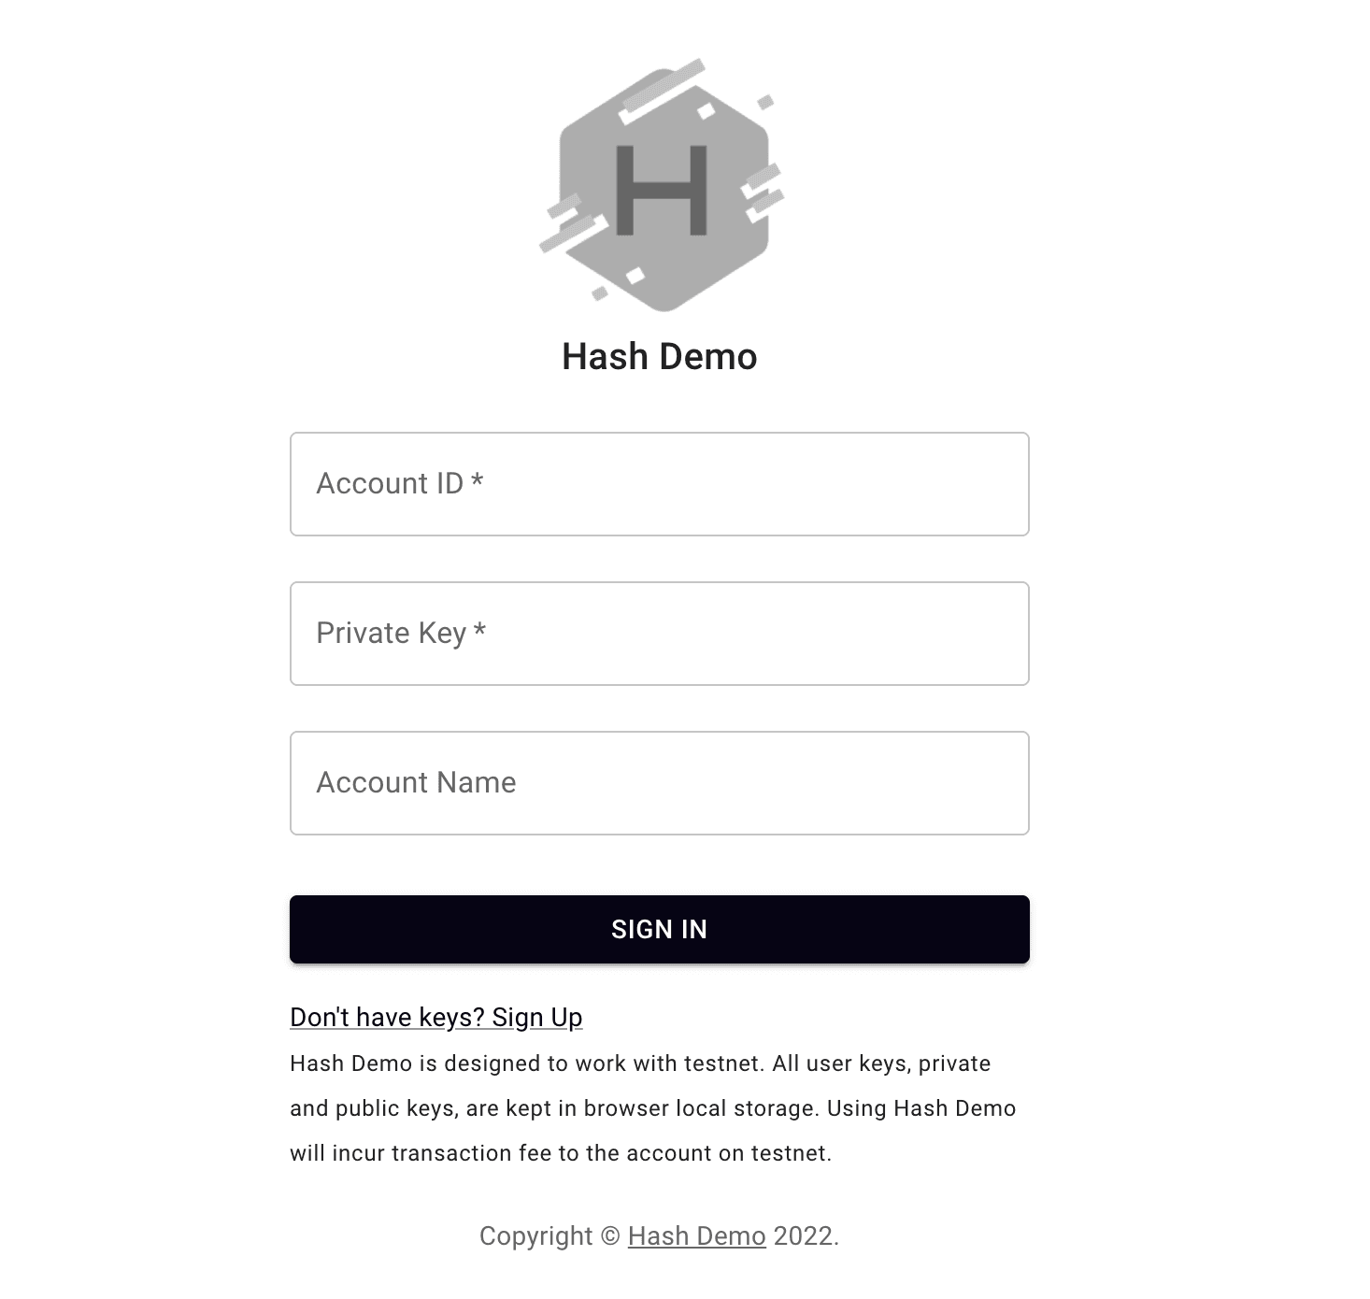Click the "will incur transaction fee" text line
The width and height of the screenshot is (1370, 1299).
[561, 1153]
